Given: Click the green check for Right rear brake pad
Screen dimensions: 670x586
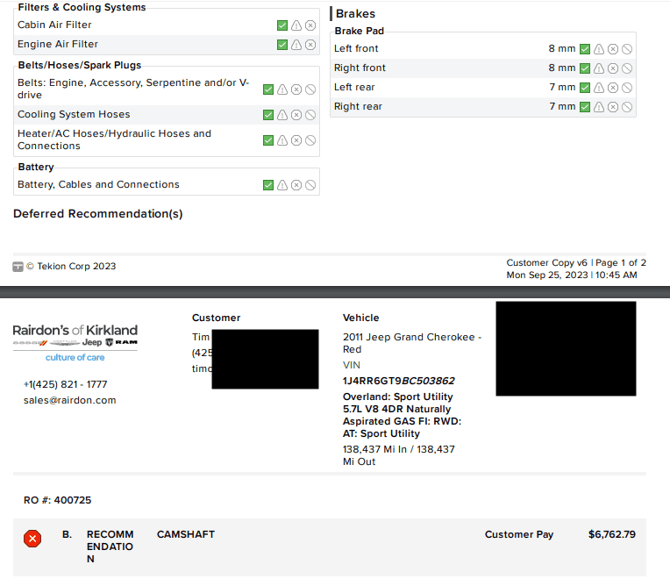Looking at the screenshot, I should [x=585, y=107].
